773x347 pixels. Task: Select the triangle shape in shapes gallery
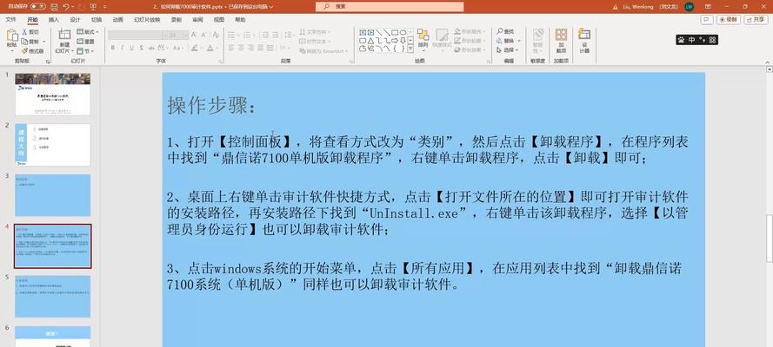pyautogui.click(x=370, y=40)
